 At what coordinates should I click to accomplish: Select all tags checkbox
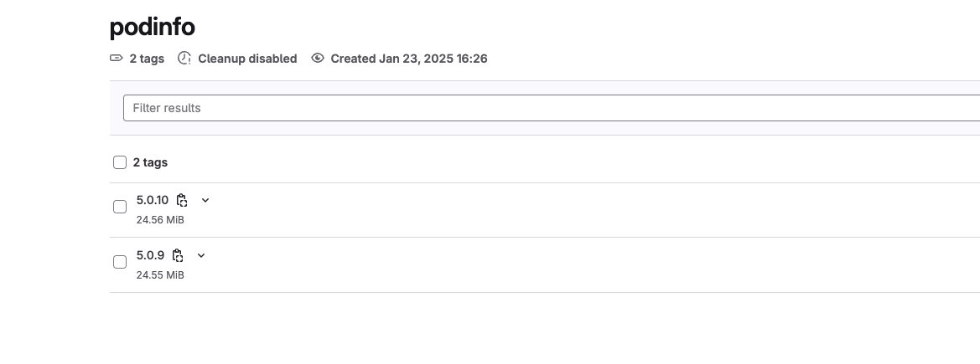tap(120, 162)
